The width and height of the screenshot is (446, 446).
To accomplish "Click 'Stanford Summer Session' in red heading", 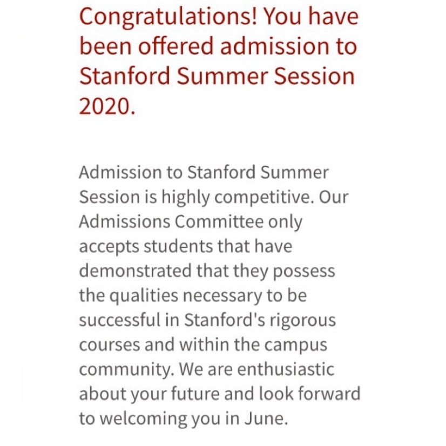I will (x=217, y=76).
